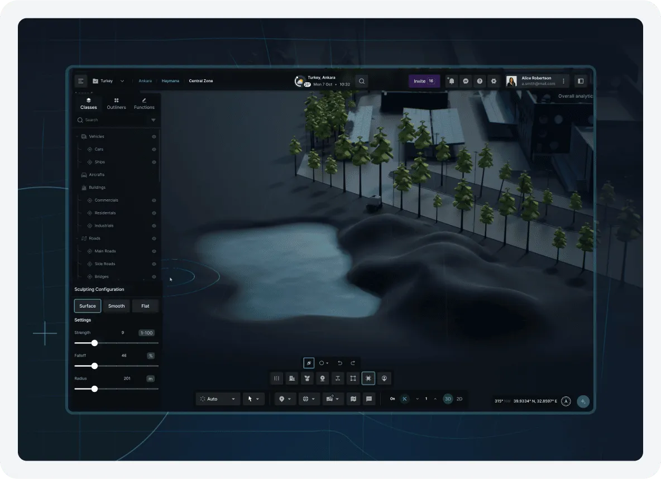Select the Flat sculpting mode

(146, 306)
